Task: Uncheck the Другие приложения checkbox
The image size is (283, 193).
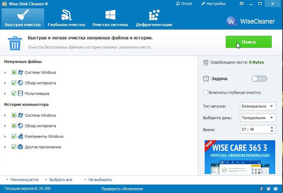Action: 14,147
